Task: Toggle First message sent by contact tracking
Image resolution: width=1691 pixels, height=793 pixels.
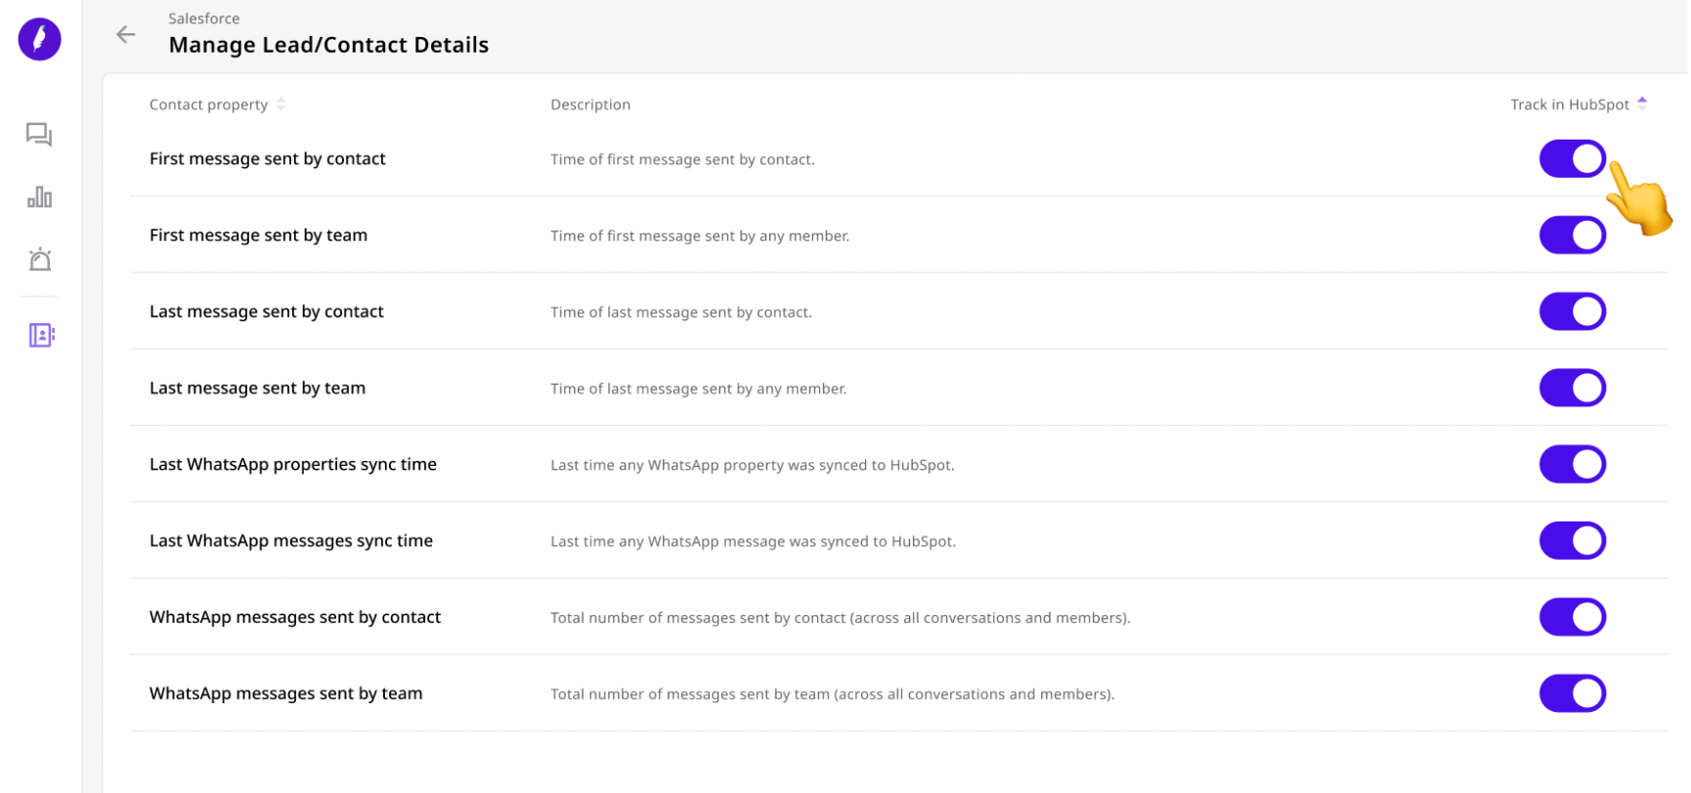Action: 1573,159
